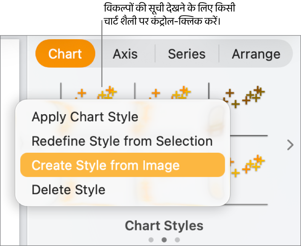Click the Chart Styles section label
The width and height of the screenshot is (301, 246).
coord(164,226)
